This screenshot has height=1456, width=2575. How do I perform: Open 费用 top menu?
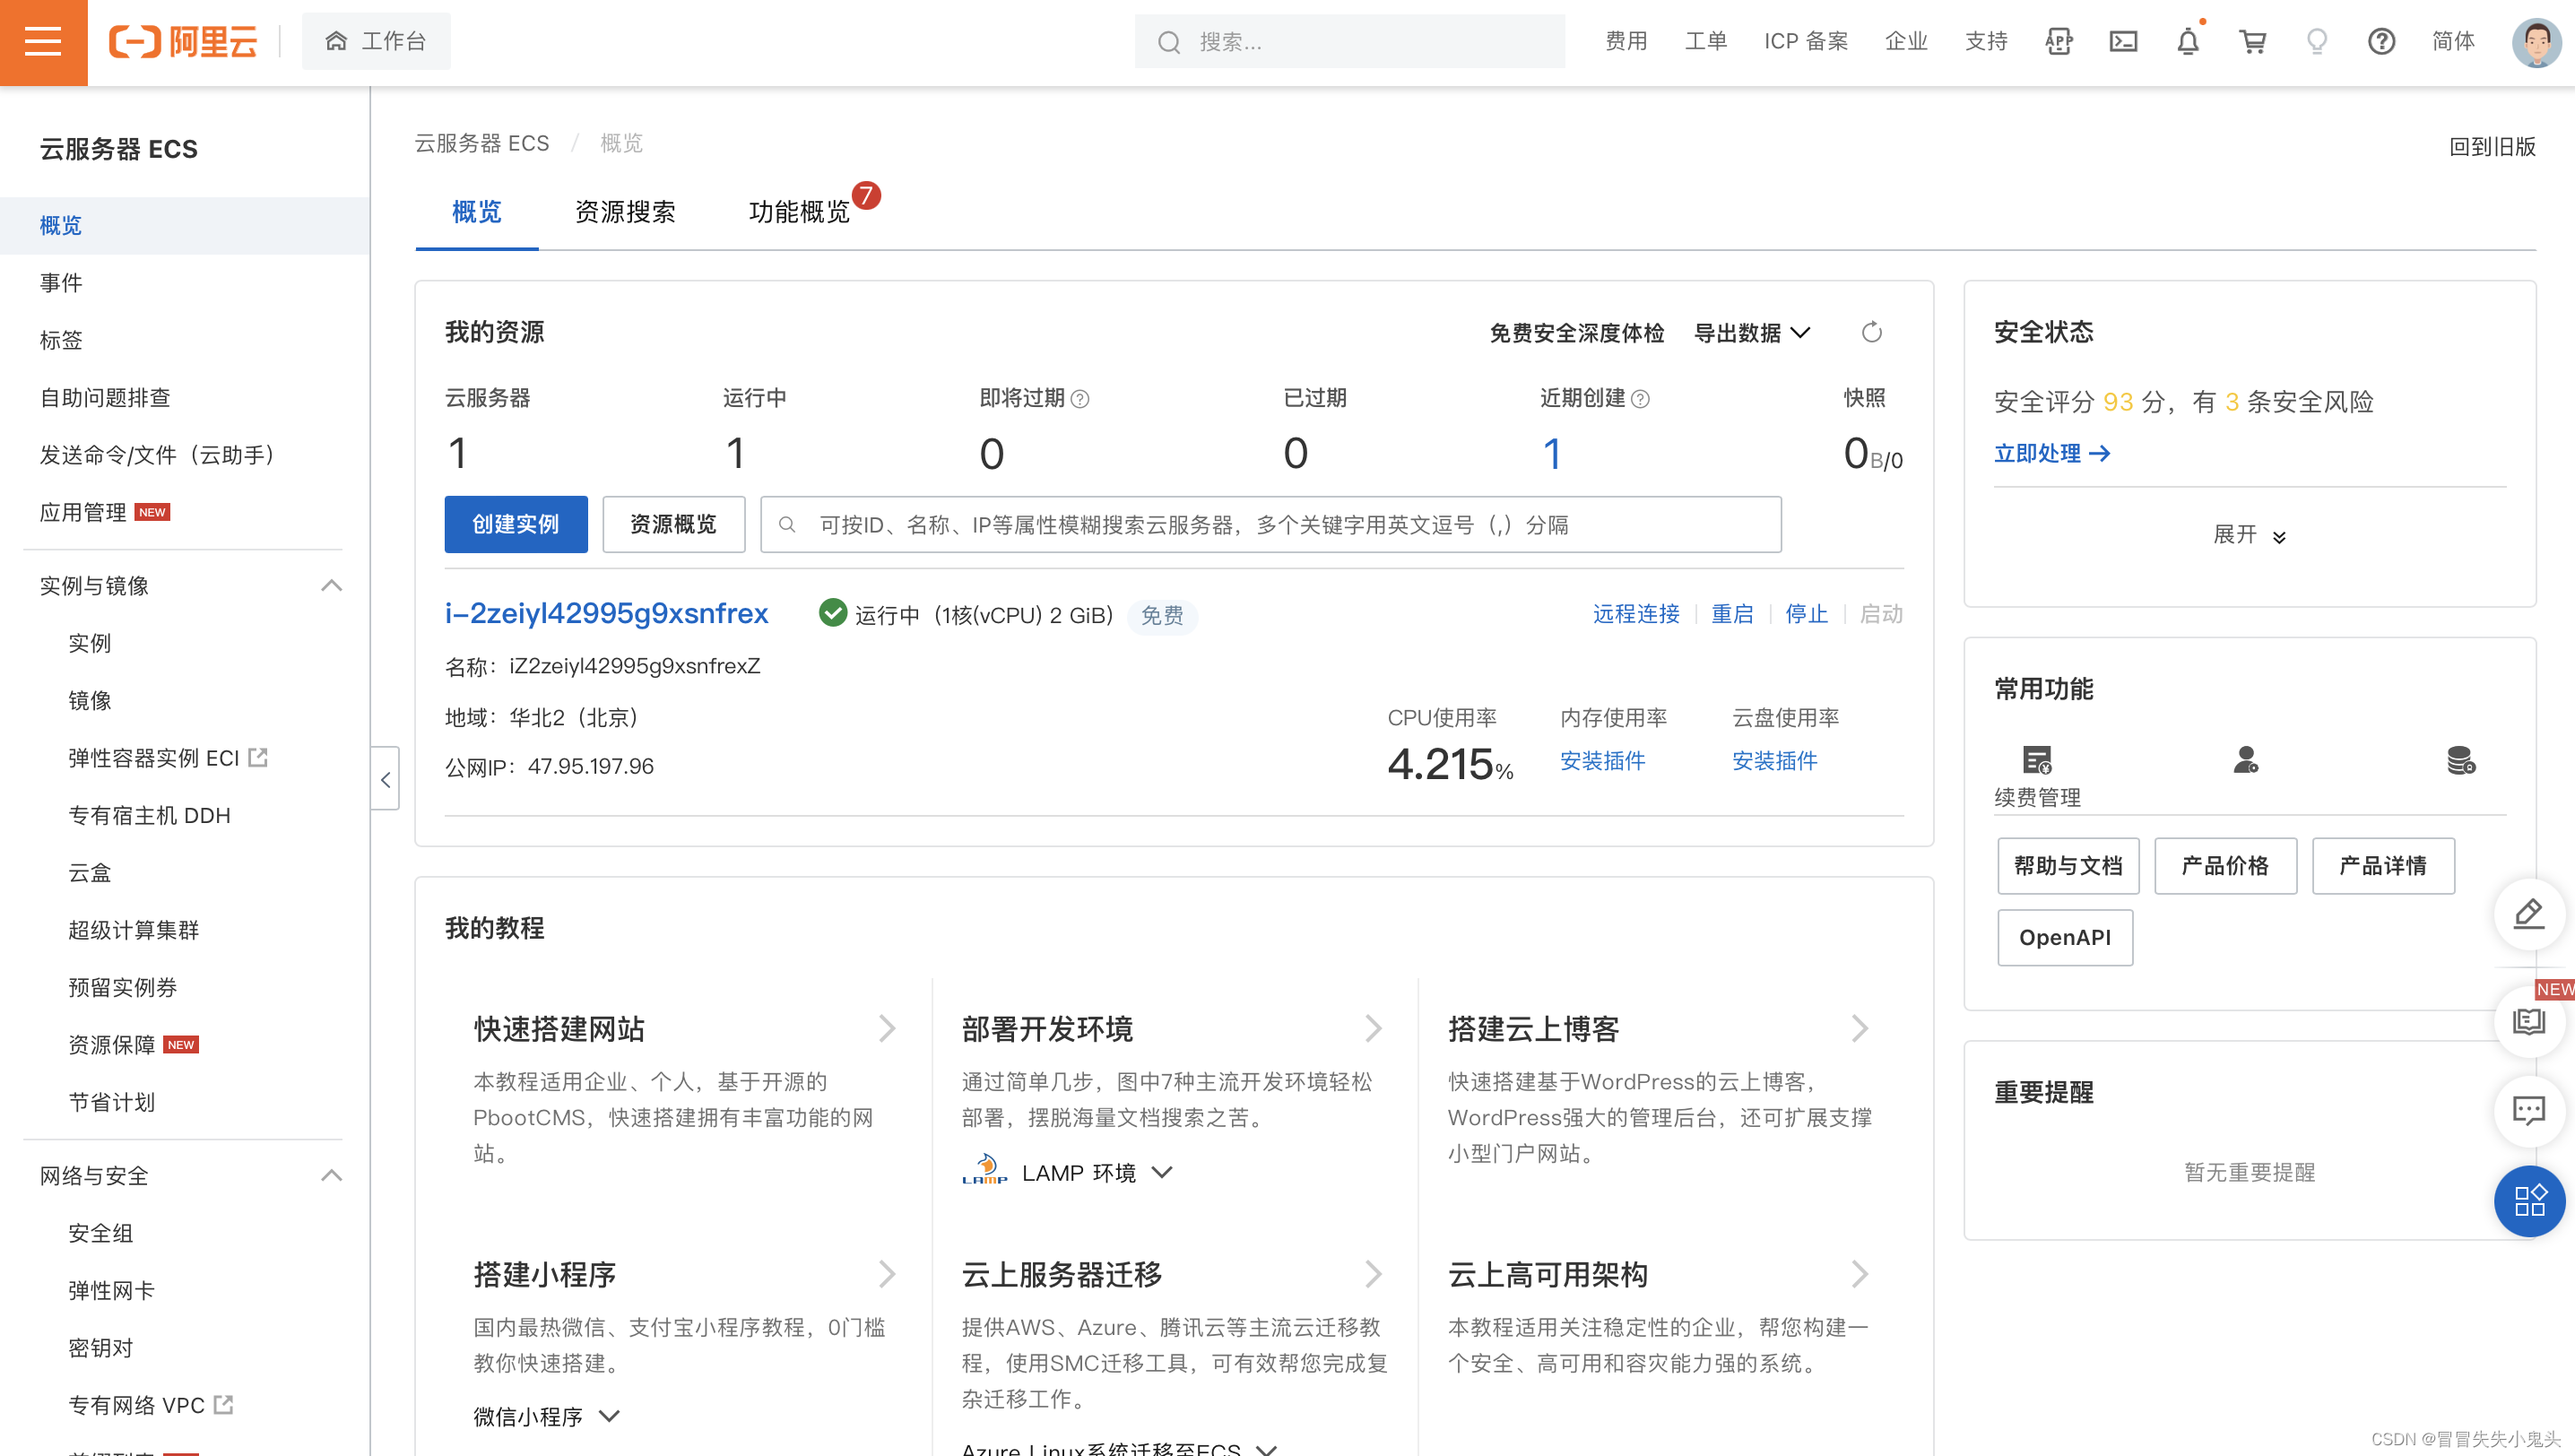point(1626,41)
